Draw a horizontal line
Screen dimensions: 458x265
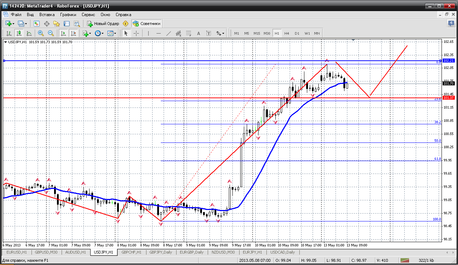coord(159,33)
